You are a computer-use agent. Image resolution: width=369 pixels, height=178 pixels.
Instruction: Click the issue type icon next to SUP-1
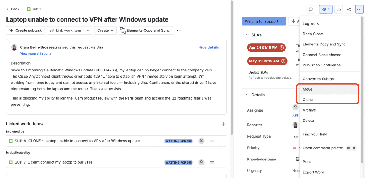(x=28, y=9)
